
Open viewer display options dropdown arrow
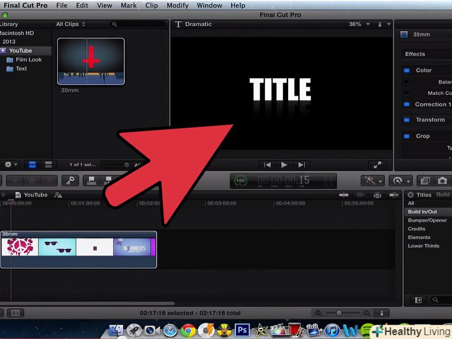[389, 24]
